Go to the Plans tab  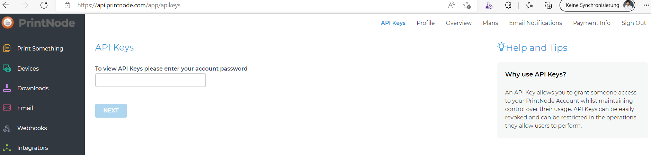coord(490,23)
